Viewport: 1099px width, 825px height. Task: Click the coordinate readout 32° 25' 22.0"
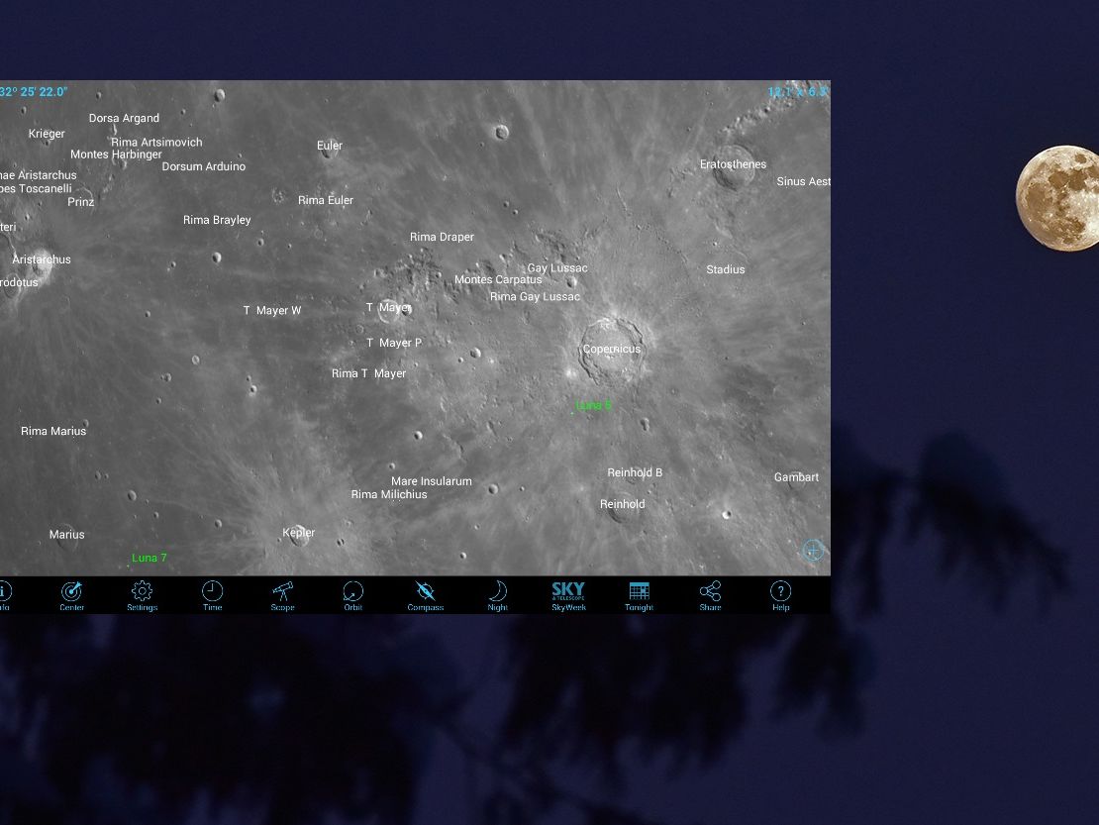point(34,92)
